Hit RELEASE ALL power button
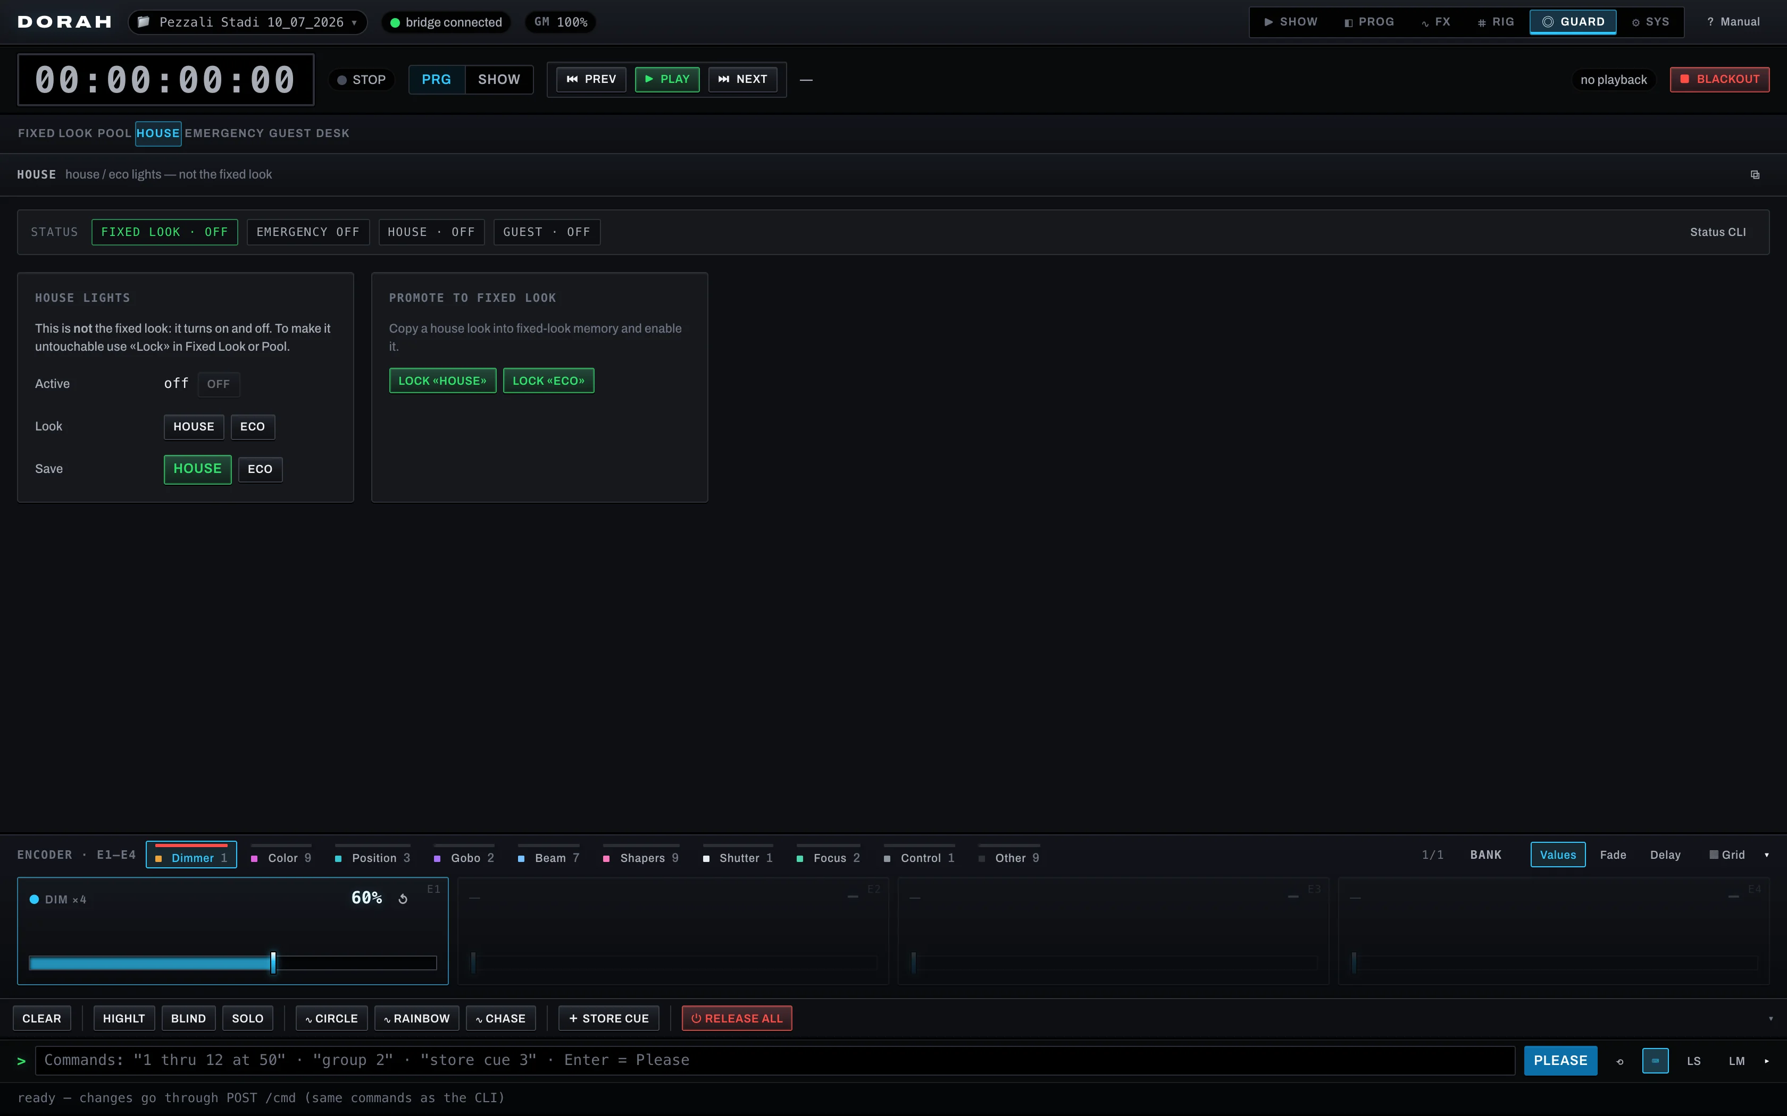 coord(736,1019)
